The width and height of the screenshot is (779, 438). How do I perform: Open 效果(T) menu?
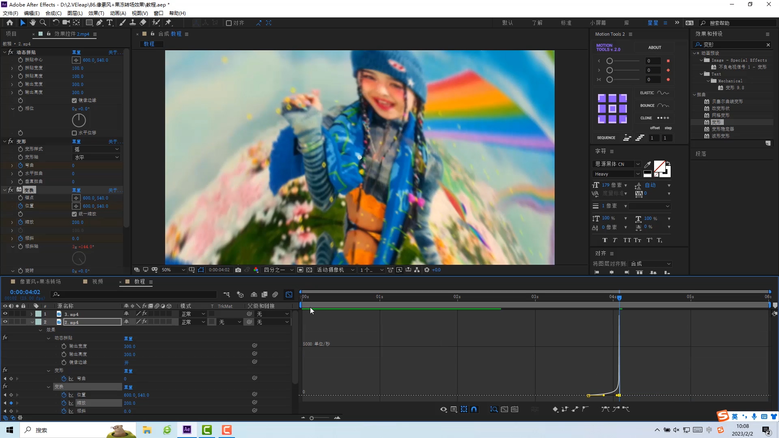96,13
